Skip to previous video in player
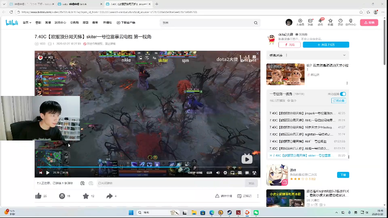The image size is (388, 218). click(x=41, y=172)
